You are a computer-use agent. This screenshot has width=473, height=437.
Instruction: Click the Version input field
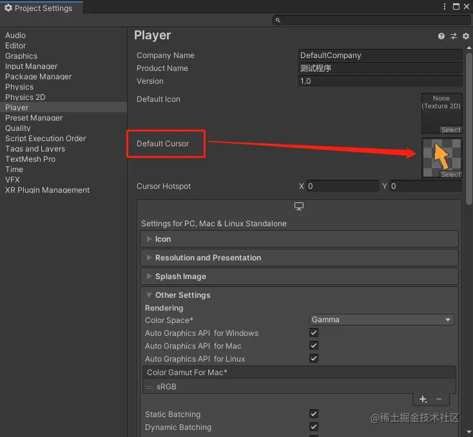[x=380, y=81]
